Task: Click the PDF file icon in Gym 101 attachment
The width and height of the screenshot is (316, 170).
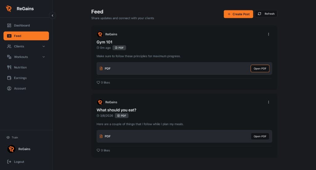Action: (x=101, y=69)
